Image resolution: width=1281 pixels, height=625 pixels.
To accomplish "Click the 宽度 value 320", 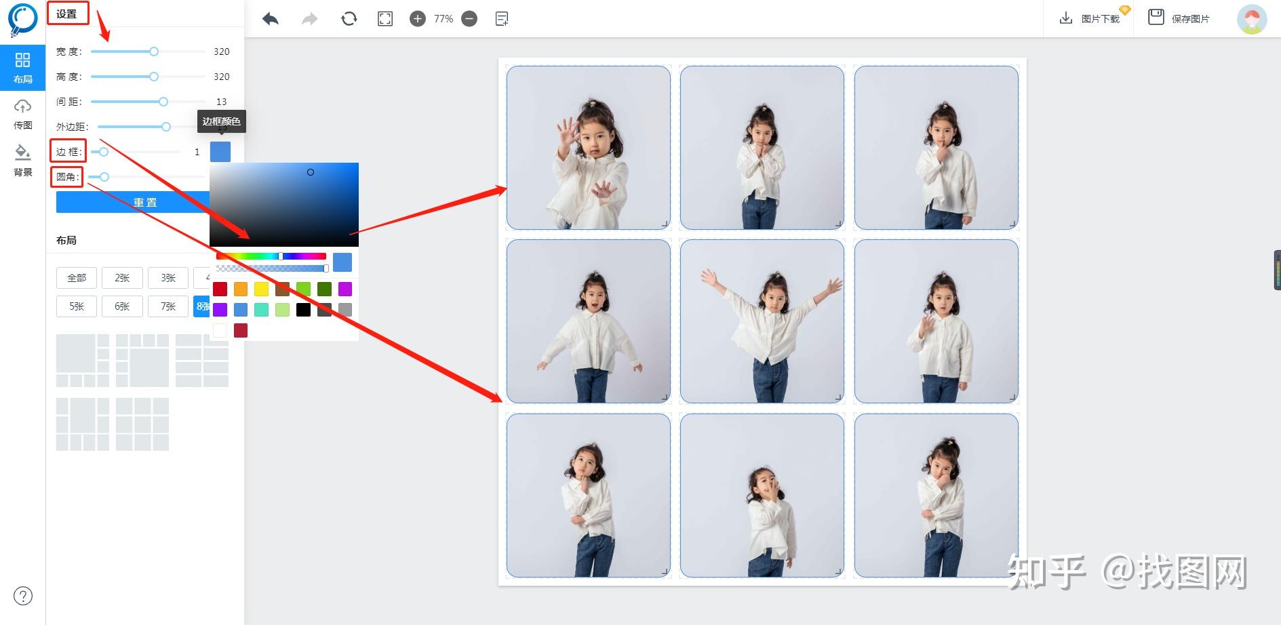I will pos(222,52).
